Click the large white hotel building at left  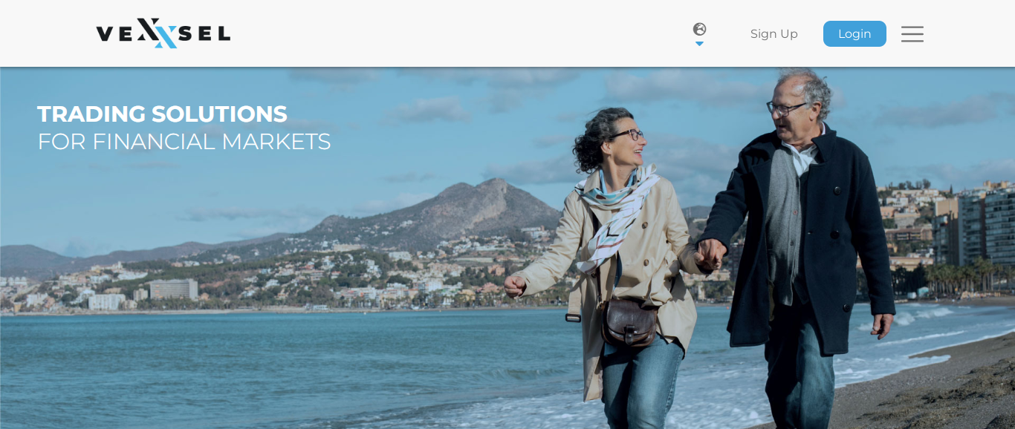click(x=173, y=289)
